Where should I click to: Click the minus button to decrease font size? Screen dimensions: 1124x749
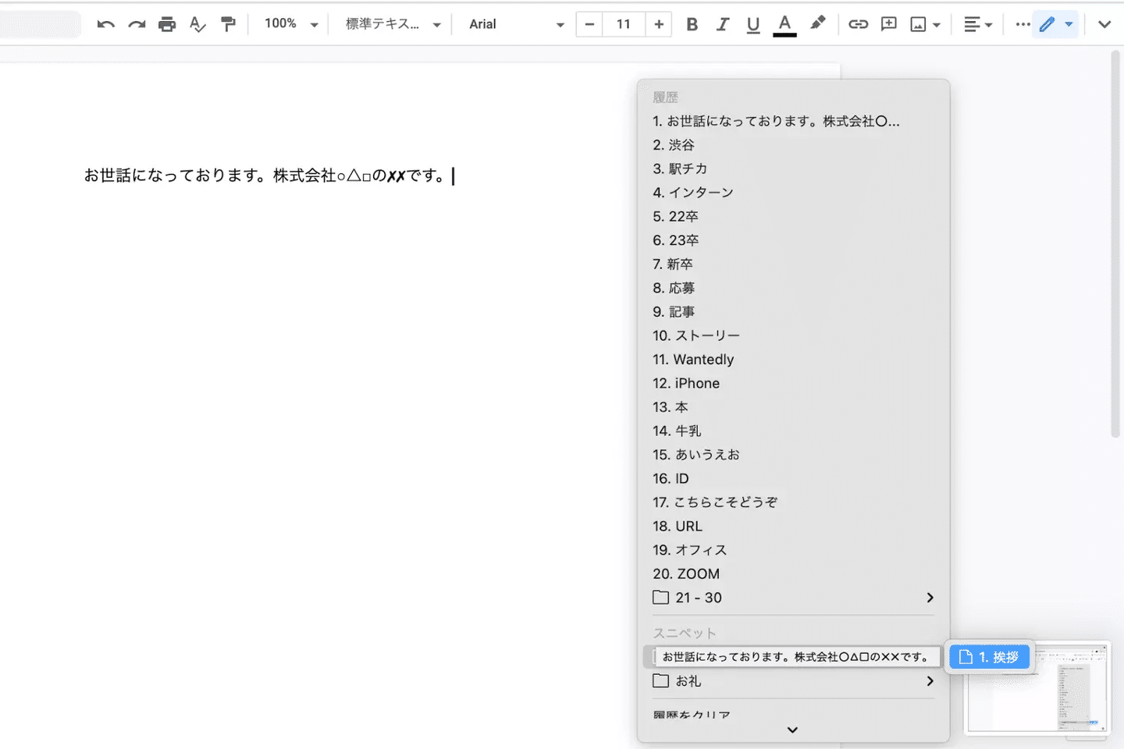[x=589, y=24]
